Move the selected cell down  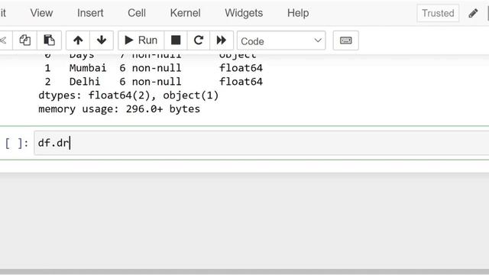click(x=102, y=40)
